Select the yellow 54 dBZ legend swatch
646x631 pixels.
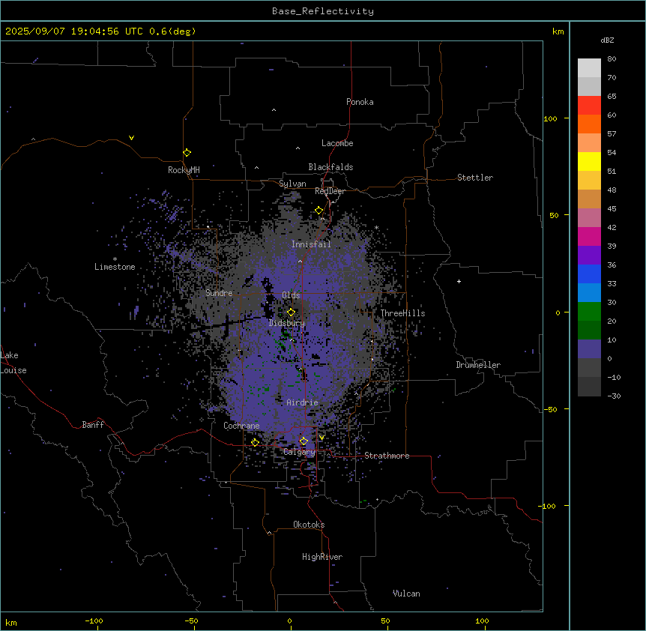[x=589, y=161]
